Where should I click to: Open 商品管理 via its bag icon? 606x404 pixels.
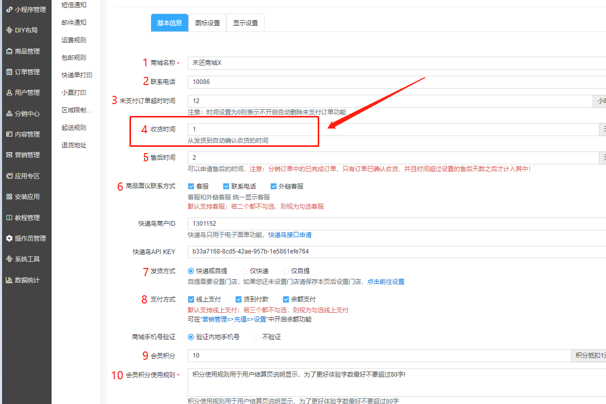point(9,52)
